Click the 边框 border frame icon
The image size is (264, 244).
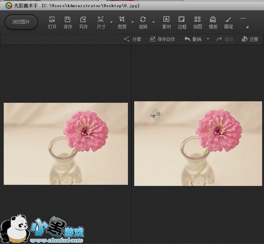click(x=182, y=22)
